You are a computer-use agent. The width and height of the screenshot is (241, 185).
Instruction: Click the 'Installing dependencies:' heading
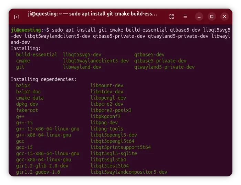coord(43,79)
